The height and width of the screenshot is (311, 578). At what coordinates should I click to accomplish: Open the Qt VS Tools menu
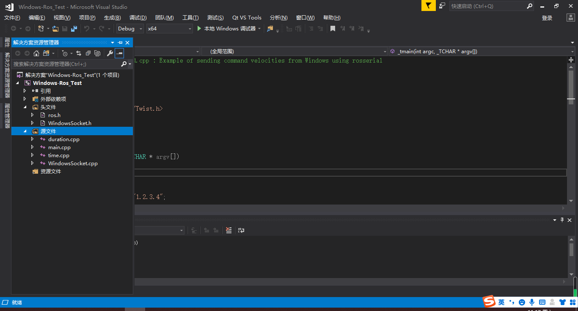pyautogui.click(x=247, y=18)
